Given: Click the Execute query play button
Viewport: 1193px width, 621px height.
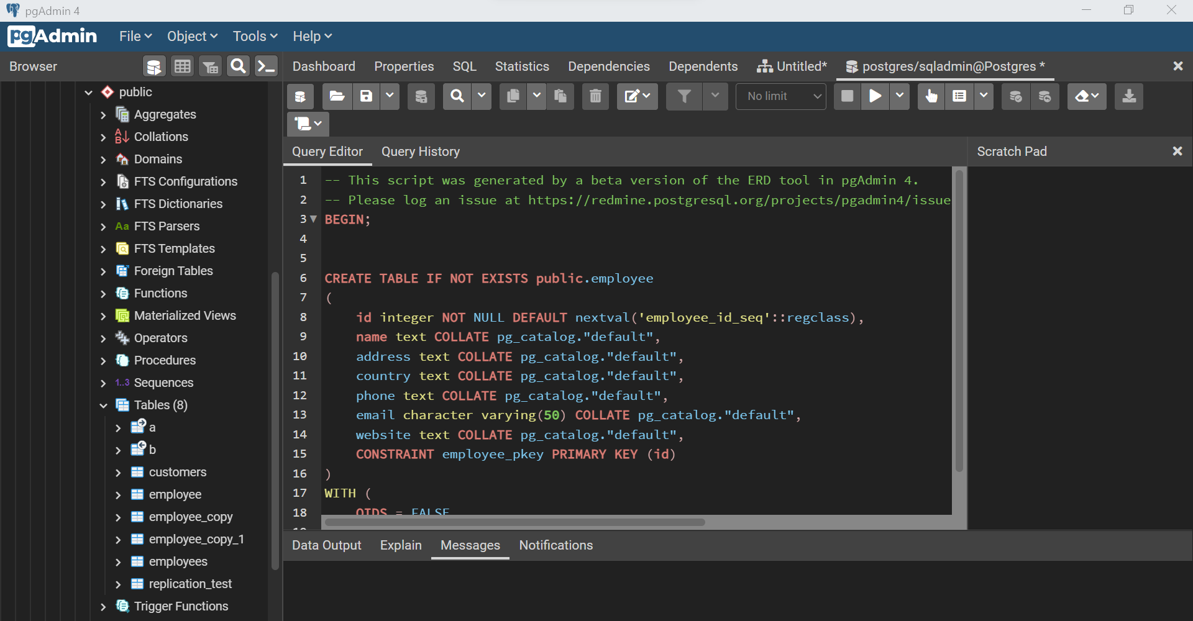Looking at the screenshot, I should pyautogui.click(x=875, y=96).
